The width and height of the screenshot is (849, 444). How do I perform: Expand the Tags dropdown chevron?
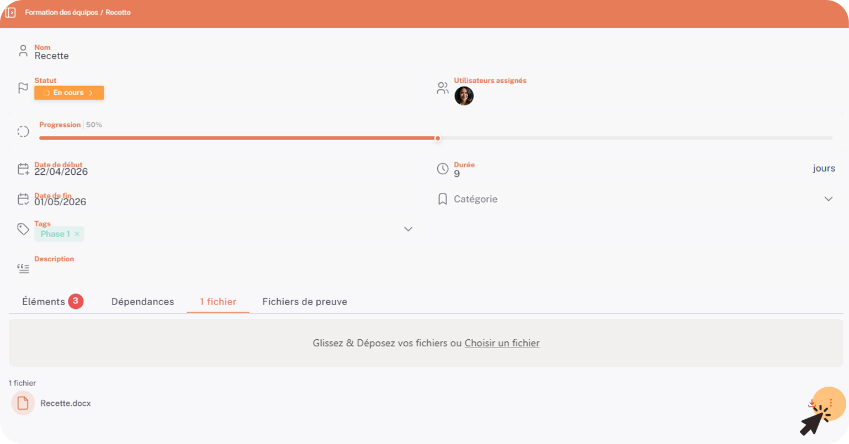pyautogui.click(x=408, y=229)
